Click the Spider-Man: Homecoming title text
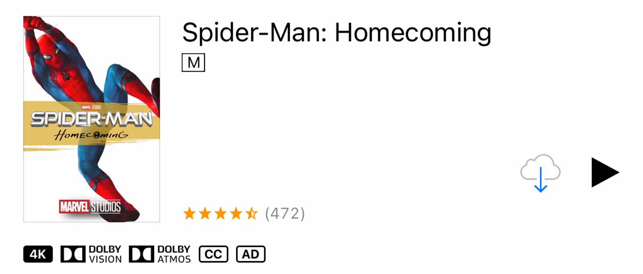This screenshot has height=274, width=643. coord(337,32)
